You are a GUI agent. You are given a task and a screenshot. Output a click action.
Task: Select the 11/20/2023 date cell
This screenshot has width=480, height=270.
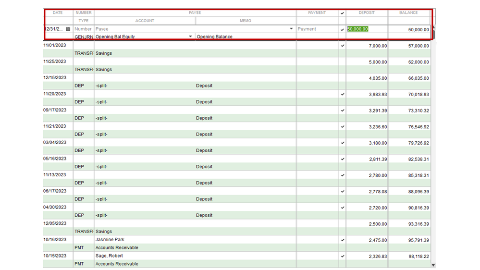55,94
